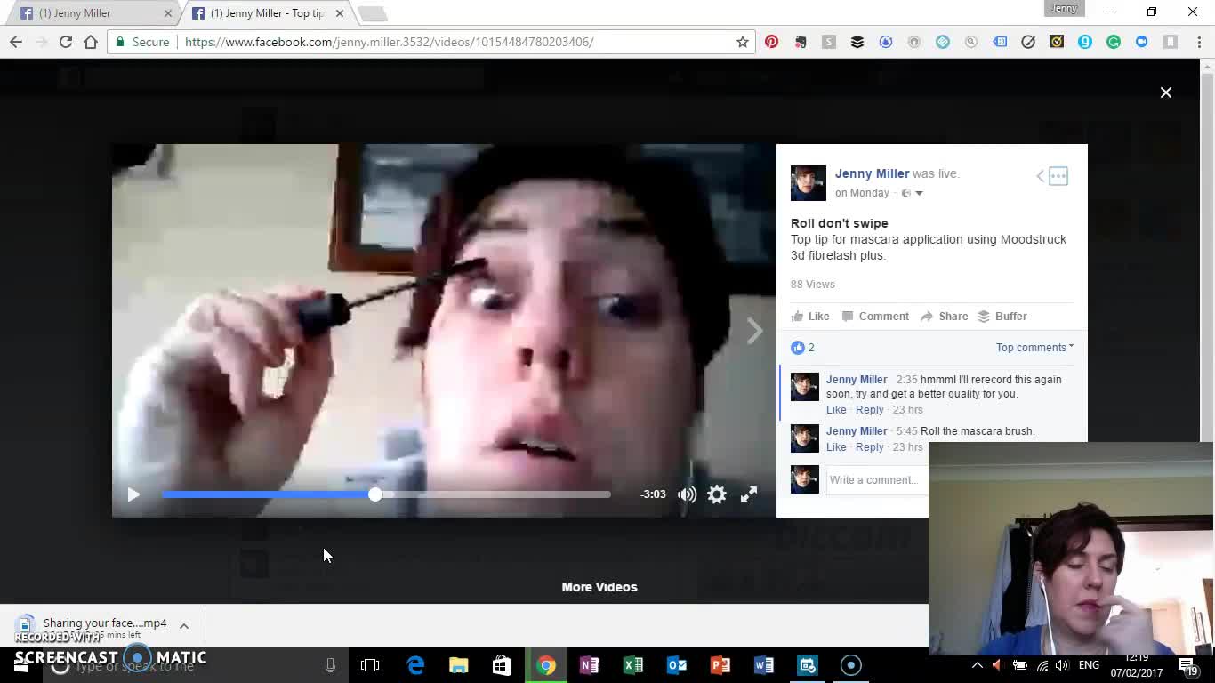Open the Zoom extension icon

pos(1142,42)
